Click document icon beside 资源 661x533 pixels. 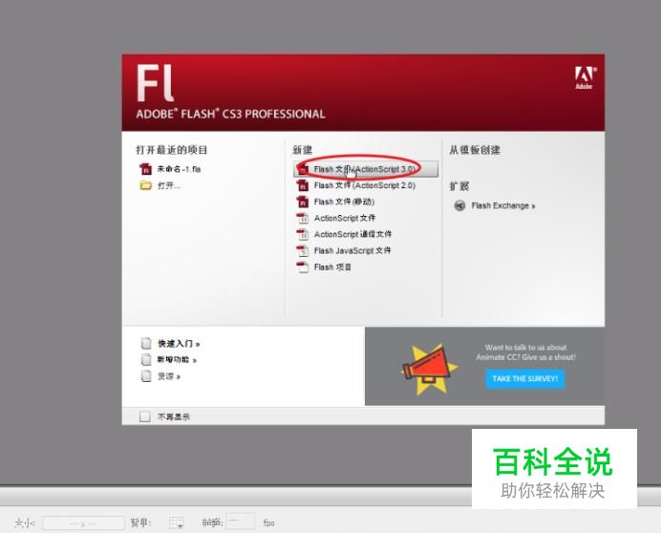tap(146, 375)
